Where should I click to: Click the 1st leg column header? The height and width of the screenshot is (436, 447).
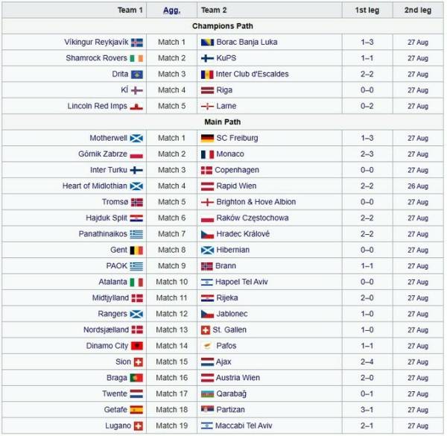[367, 10]
